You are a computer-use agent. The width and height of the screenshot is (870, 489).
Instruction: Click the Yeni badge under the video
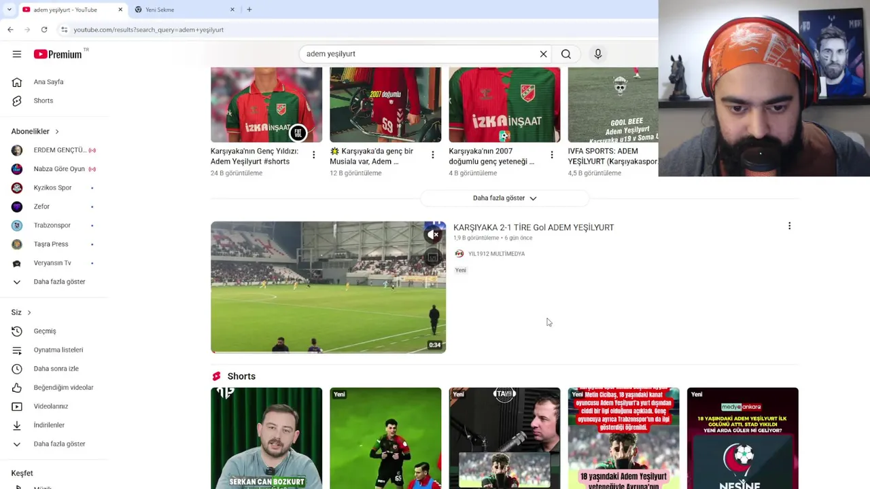461,270
